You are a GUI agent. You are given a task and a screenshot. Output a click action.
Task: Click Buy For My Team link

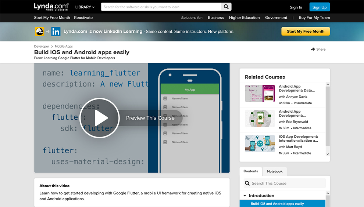click(314, 18)
